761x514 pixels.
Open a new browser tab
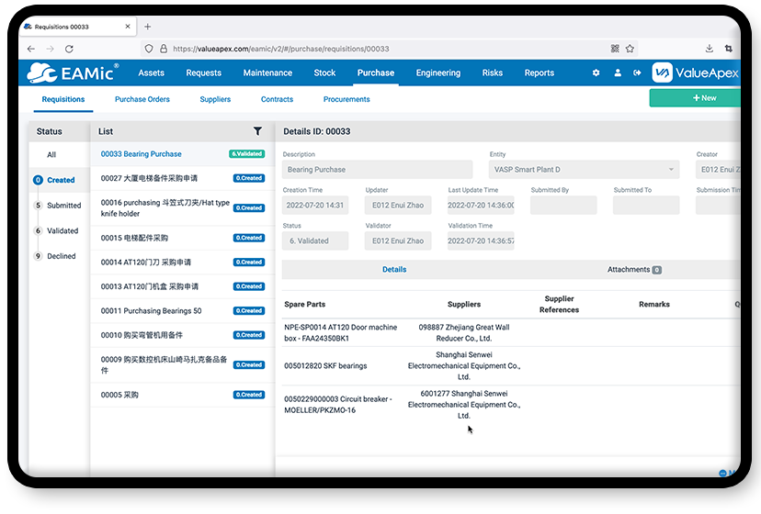pos(148,27)
